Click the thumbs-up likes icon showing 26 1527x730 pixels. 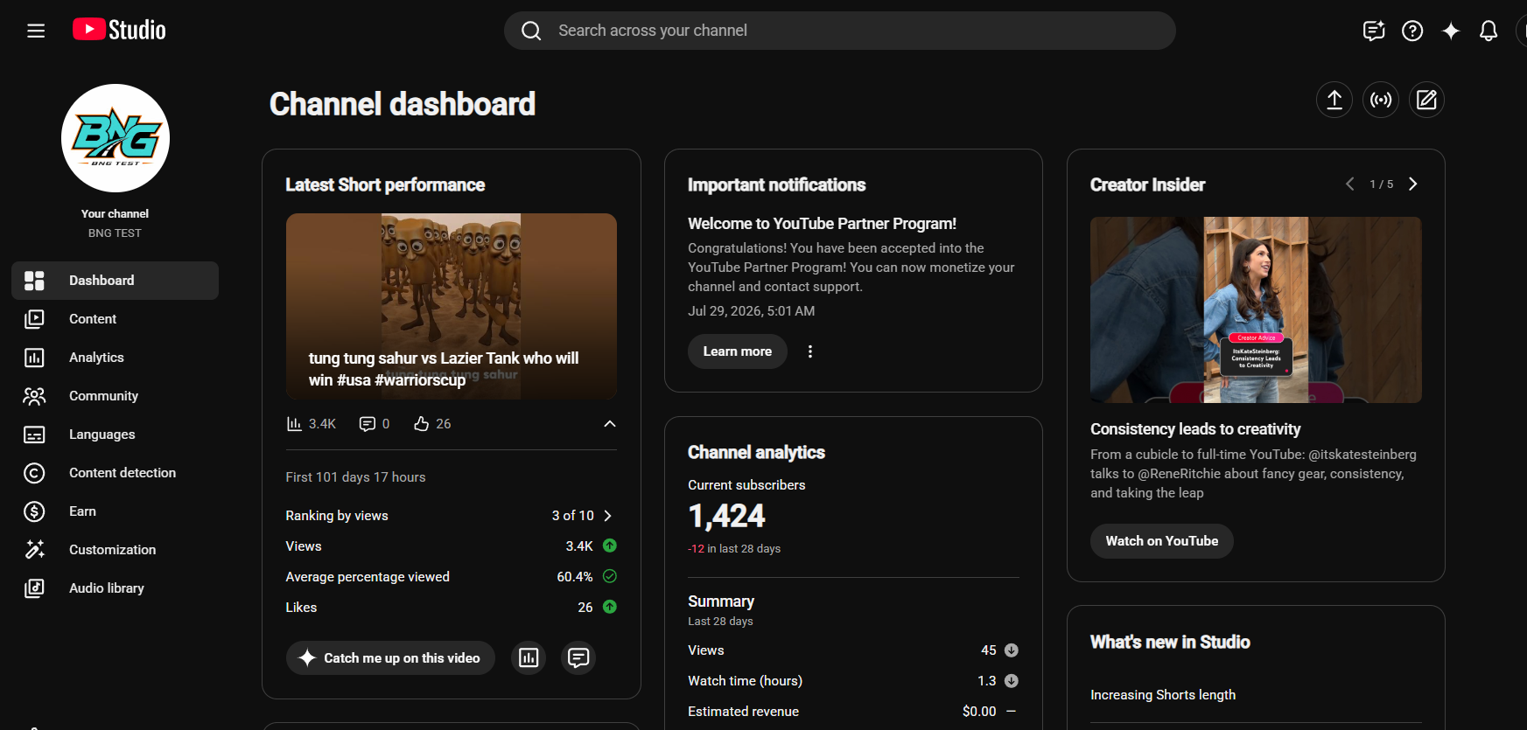[x=422, y=424]
